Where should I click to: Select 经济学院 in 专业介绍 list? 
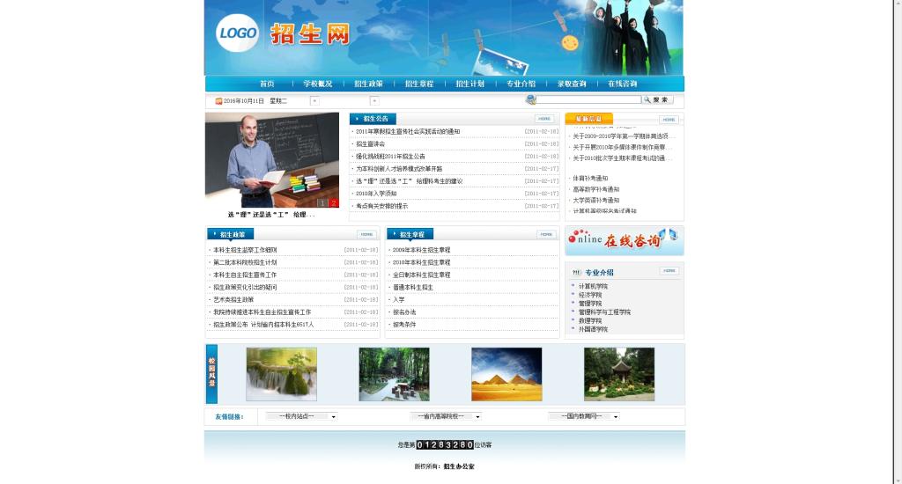click(590, 295)
